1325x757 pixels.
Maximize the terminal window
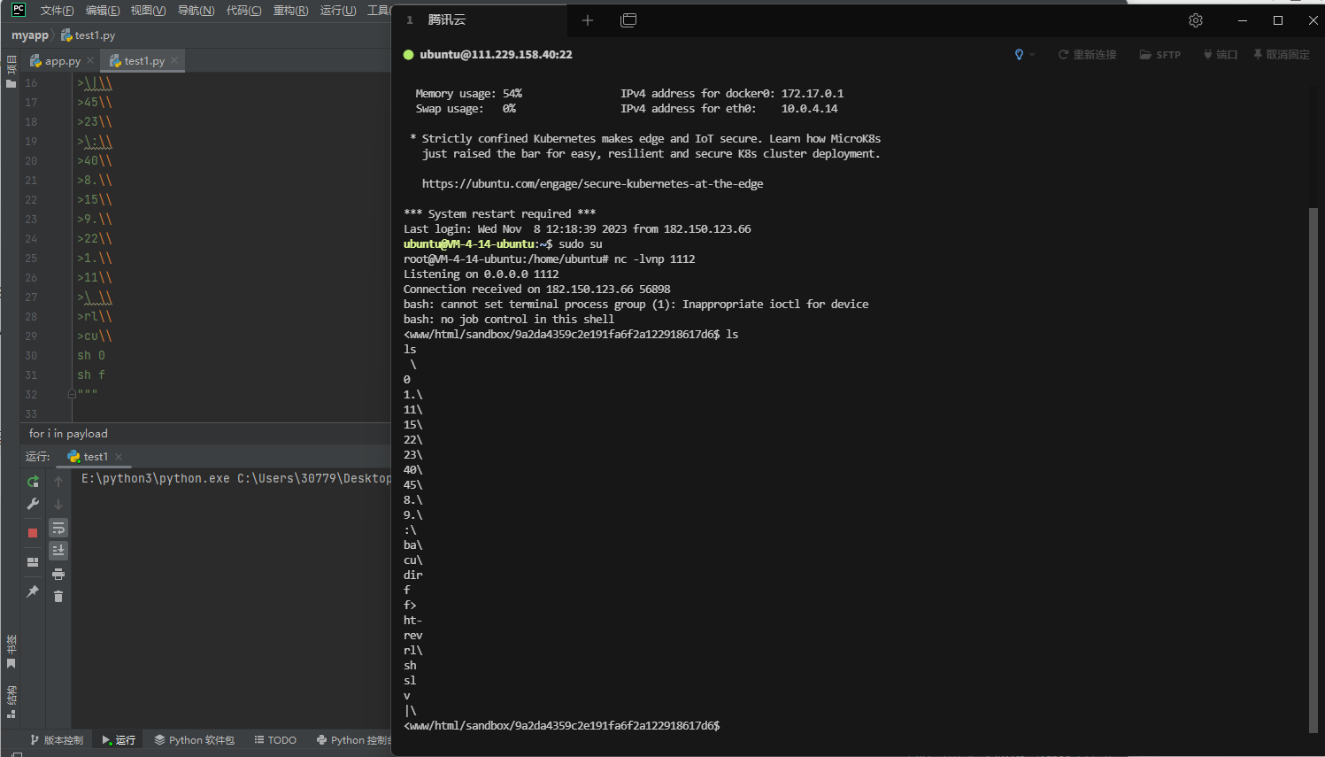tap(1278, 19)
